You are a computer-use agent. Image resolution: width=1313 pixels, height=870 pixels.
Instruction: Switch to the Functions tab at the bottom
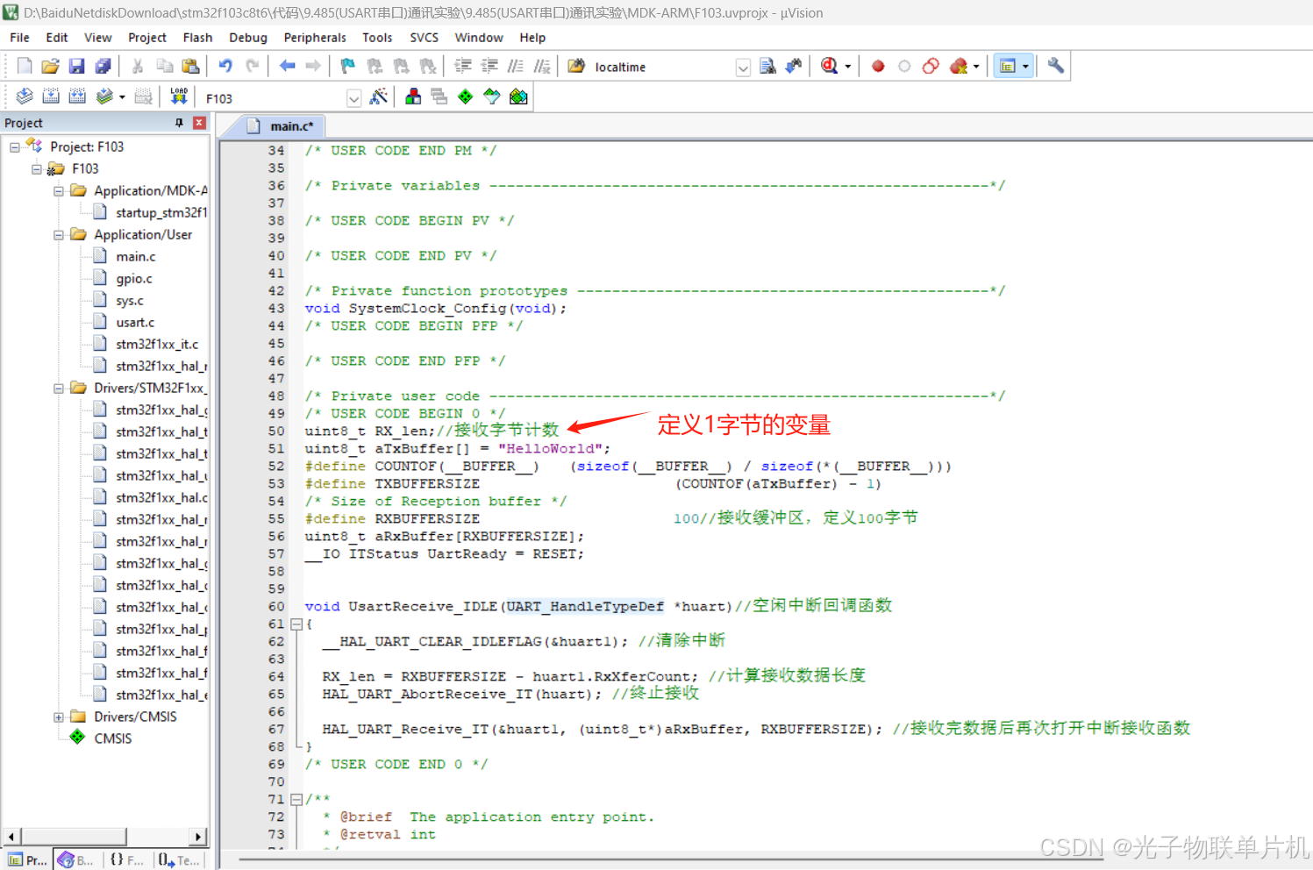point(126,860)
